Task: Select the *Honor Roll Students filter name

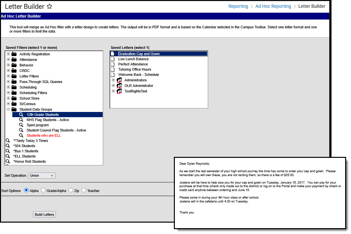Action: [x=29, y=161]
